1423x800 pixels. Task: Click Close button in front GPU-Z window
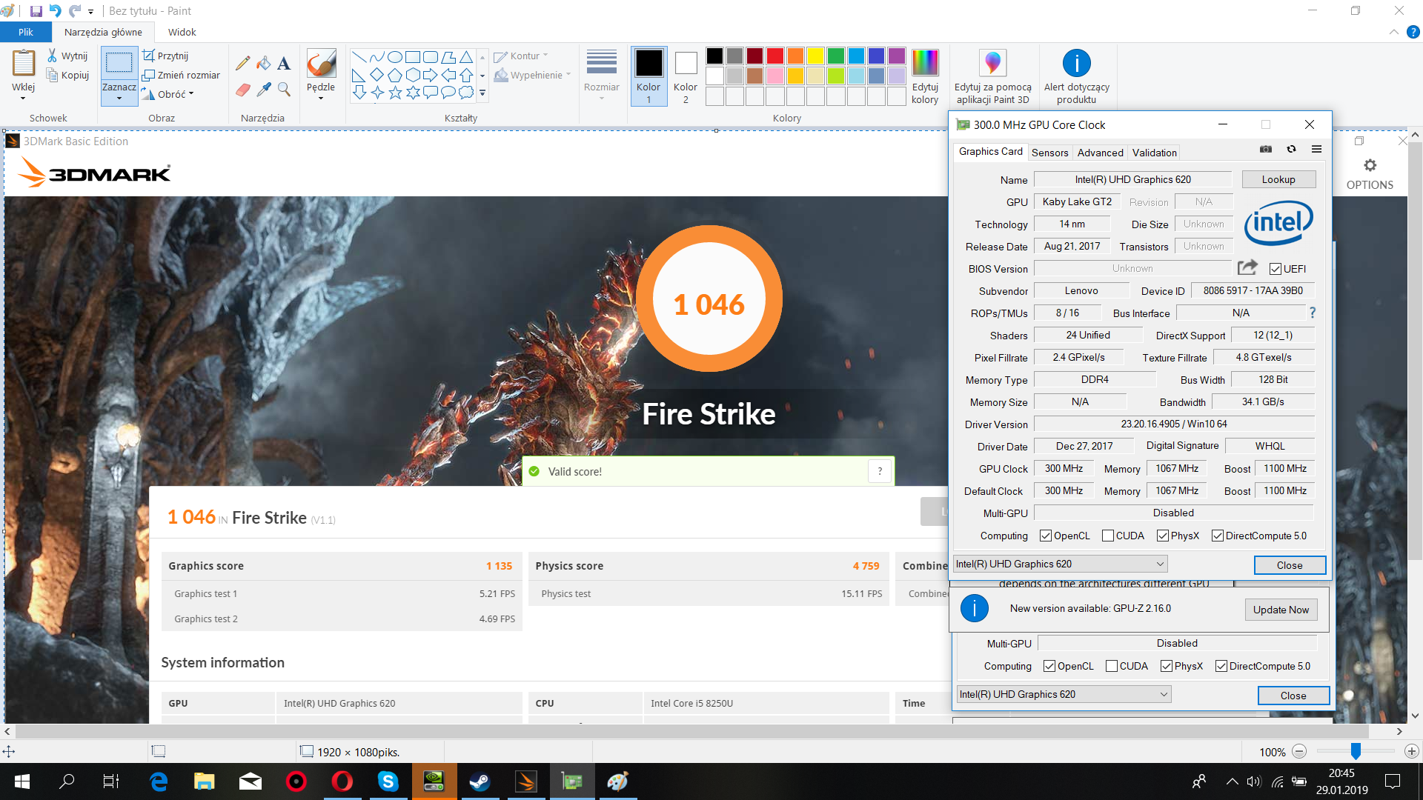coord(1290,565)
